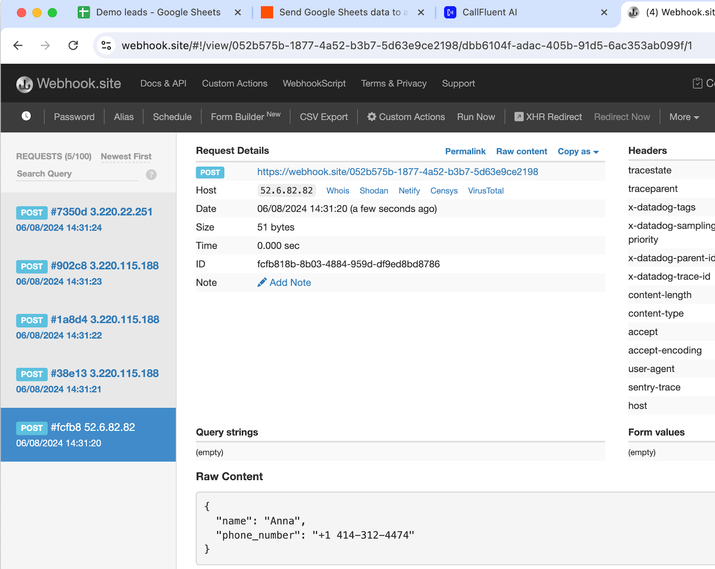Image resolution: width=715 pixels, height=569 pixels.
Task: Click the Google Sheets tab favicon
Action: [x=84, y=12]
